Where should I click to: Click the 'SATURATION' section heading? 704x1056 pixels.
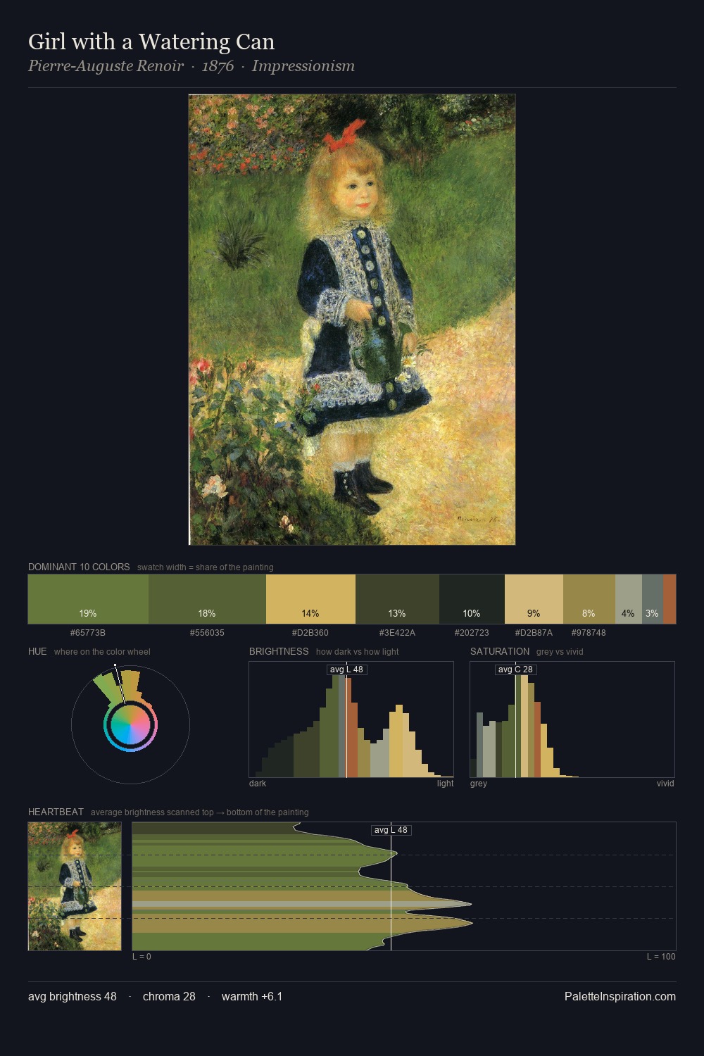pos(500,651)
